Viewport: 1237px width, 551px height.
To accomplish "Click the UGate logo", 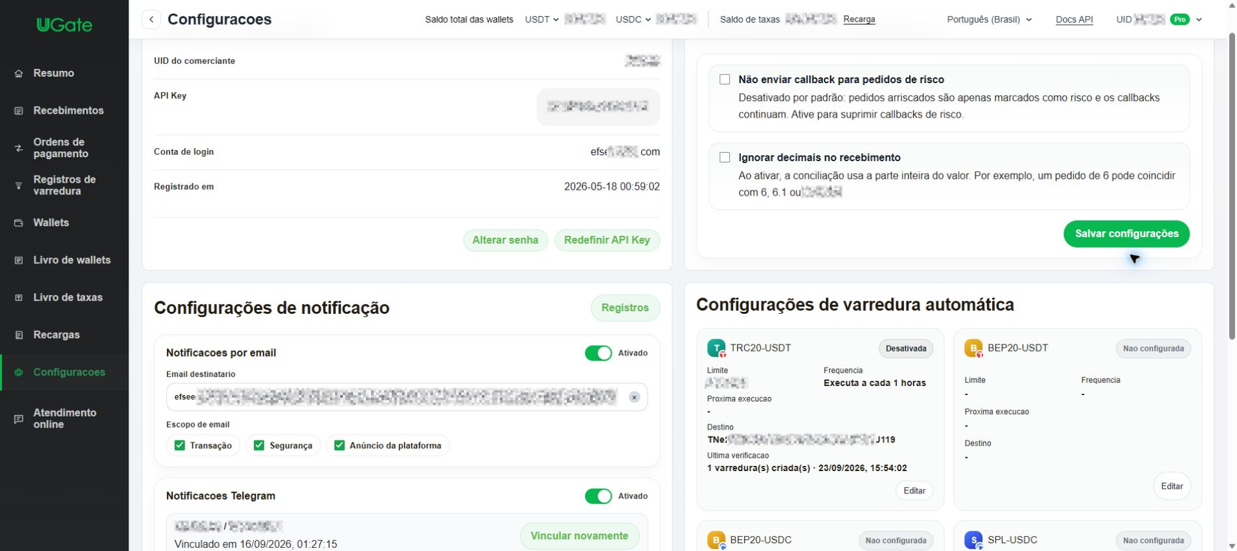I will coord(64,25).
